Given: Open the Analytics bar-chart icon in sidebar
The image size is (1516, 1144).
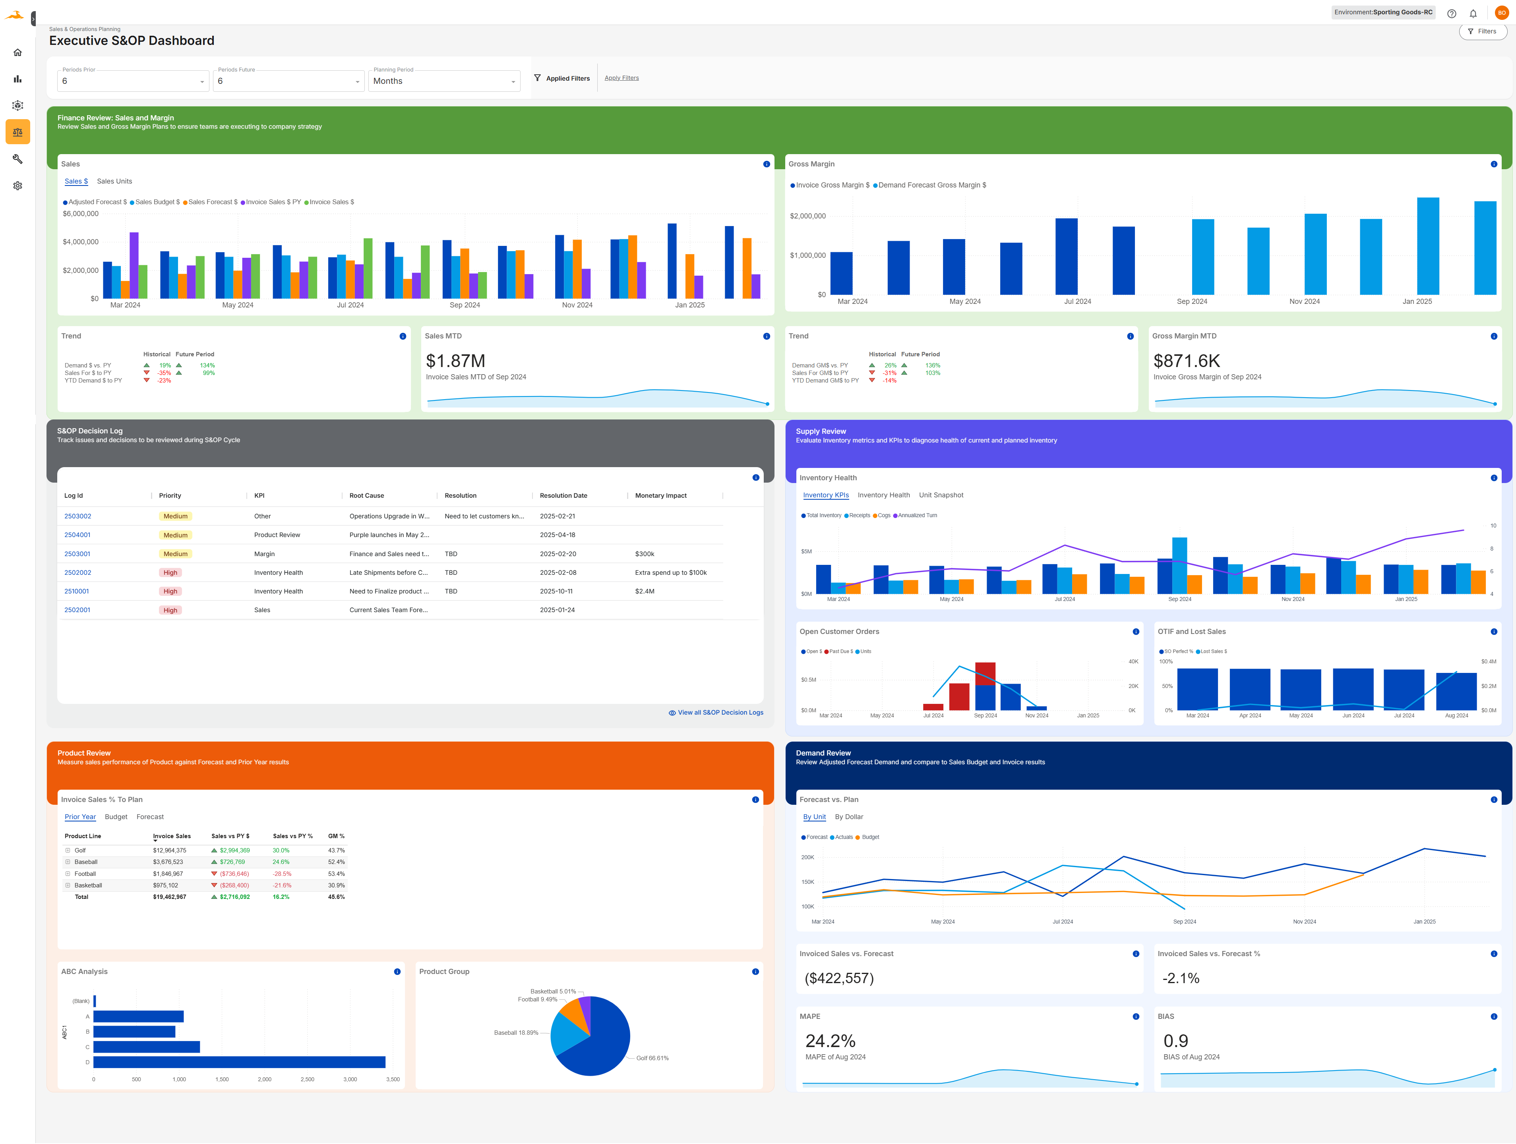Looking at the screenshot, I should click(17, 79).
